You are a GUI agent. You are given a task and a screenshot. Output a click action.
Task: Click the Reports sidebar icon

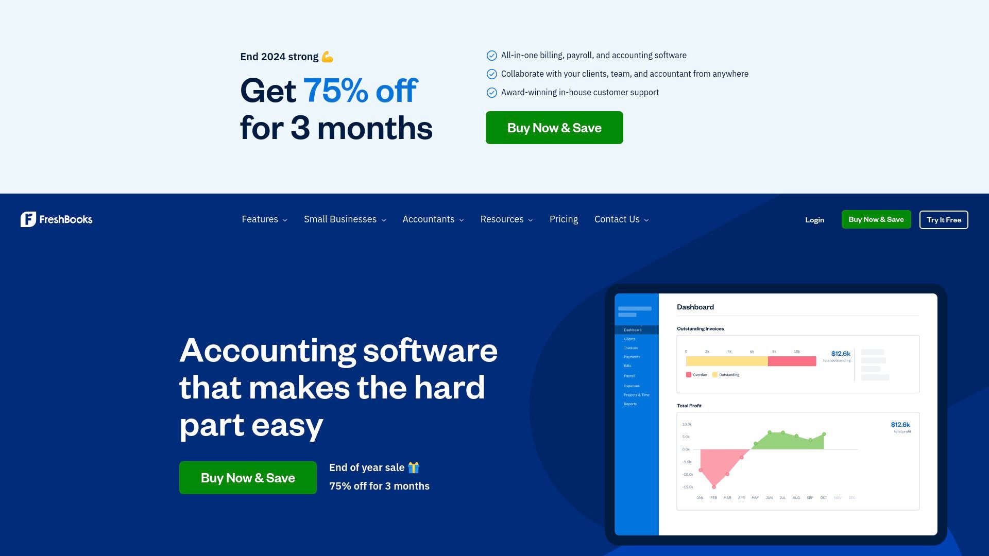pyautogui.click(x=629, y=404)
